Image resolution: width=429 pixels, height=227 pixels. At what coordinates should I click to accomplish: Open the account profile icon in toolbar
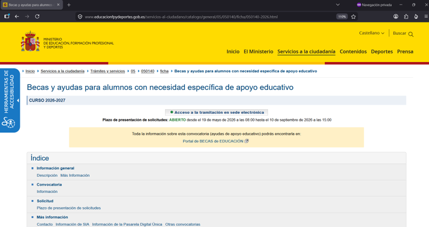(396, 16)
